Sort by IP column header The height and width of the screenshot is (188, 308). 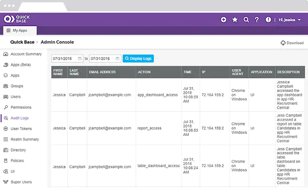[x=215, y=72]
